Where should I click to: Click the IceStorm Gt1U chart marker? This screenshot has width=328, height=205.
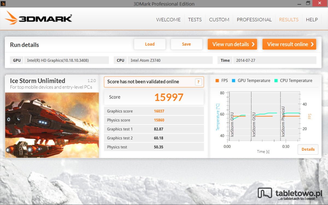(232, 124)
